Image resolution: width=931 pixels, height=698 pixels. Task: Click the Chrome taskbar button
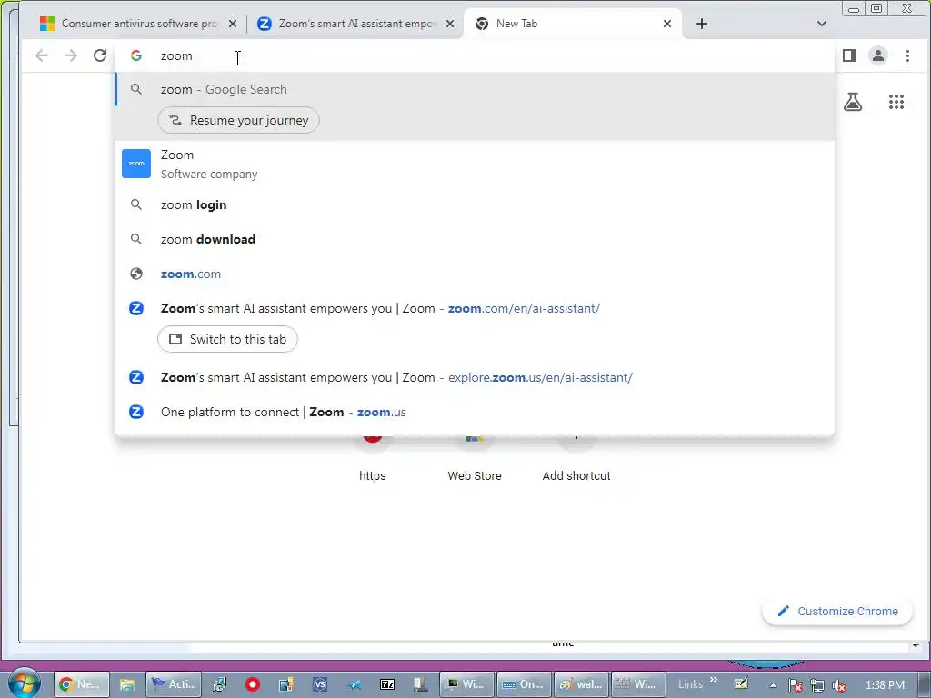coord(81,684)
